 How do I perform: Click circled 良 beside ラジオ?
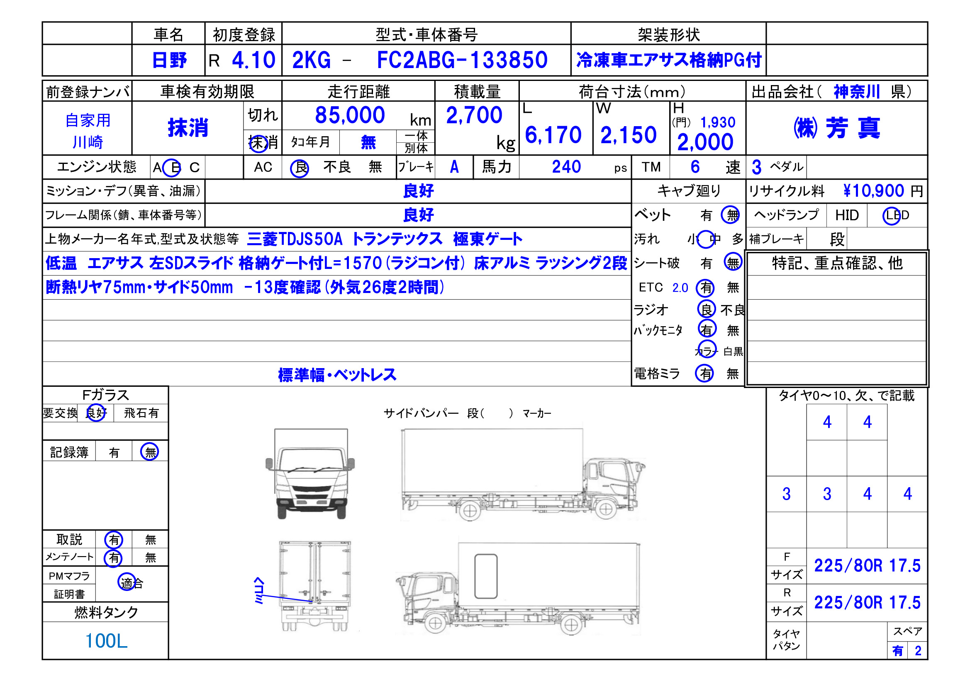click(x=707, y=309)
